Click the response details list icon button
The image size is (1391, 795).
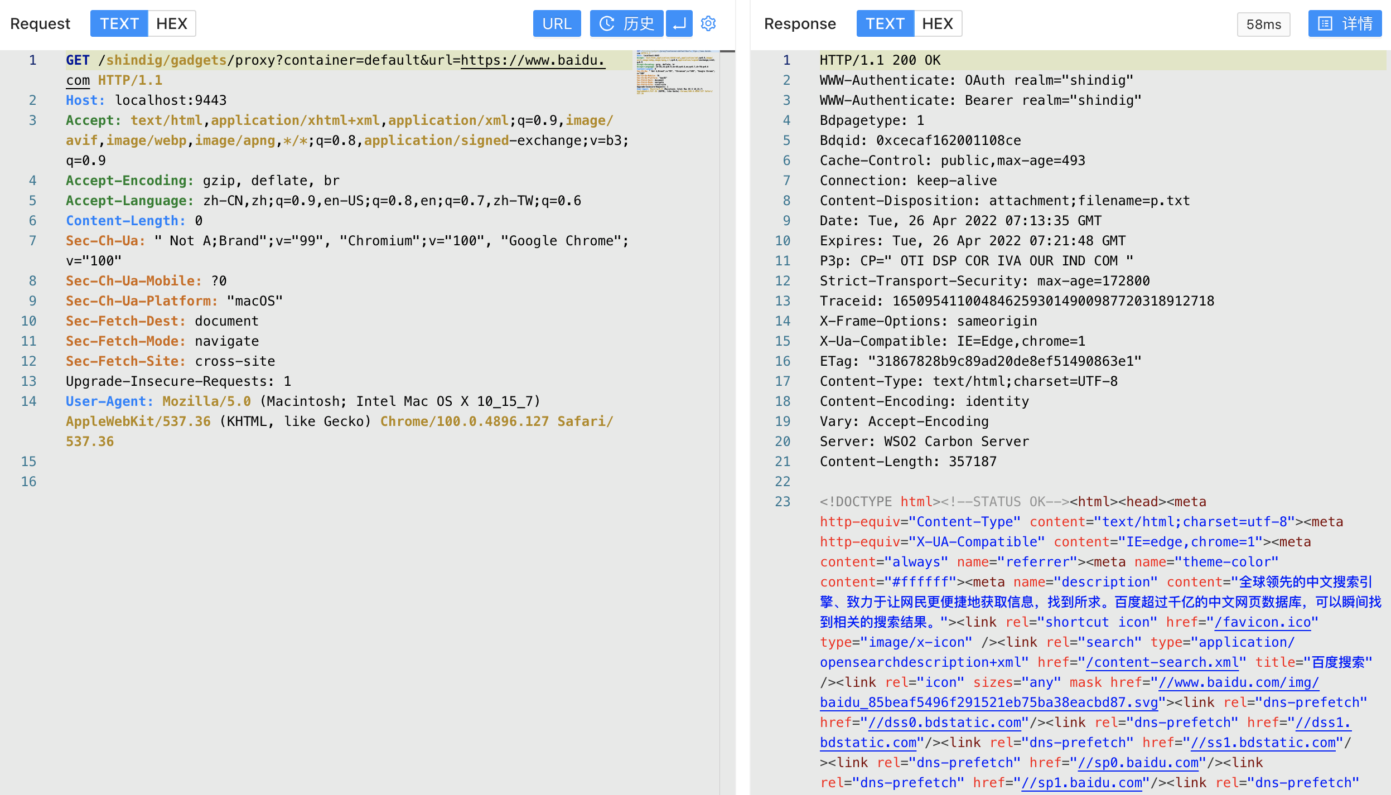click(x=1345, y=23)
